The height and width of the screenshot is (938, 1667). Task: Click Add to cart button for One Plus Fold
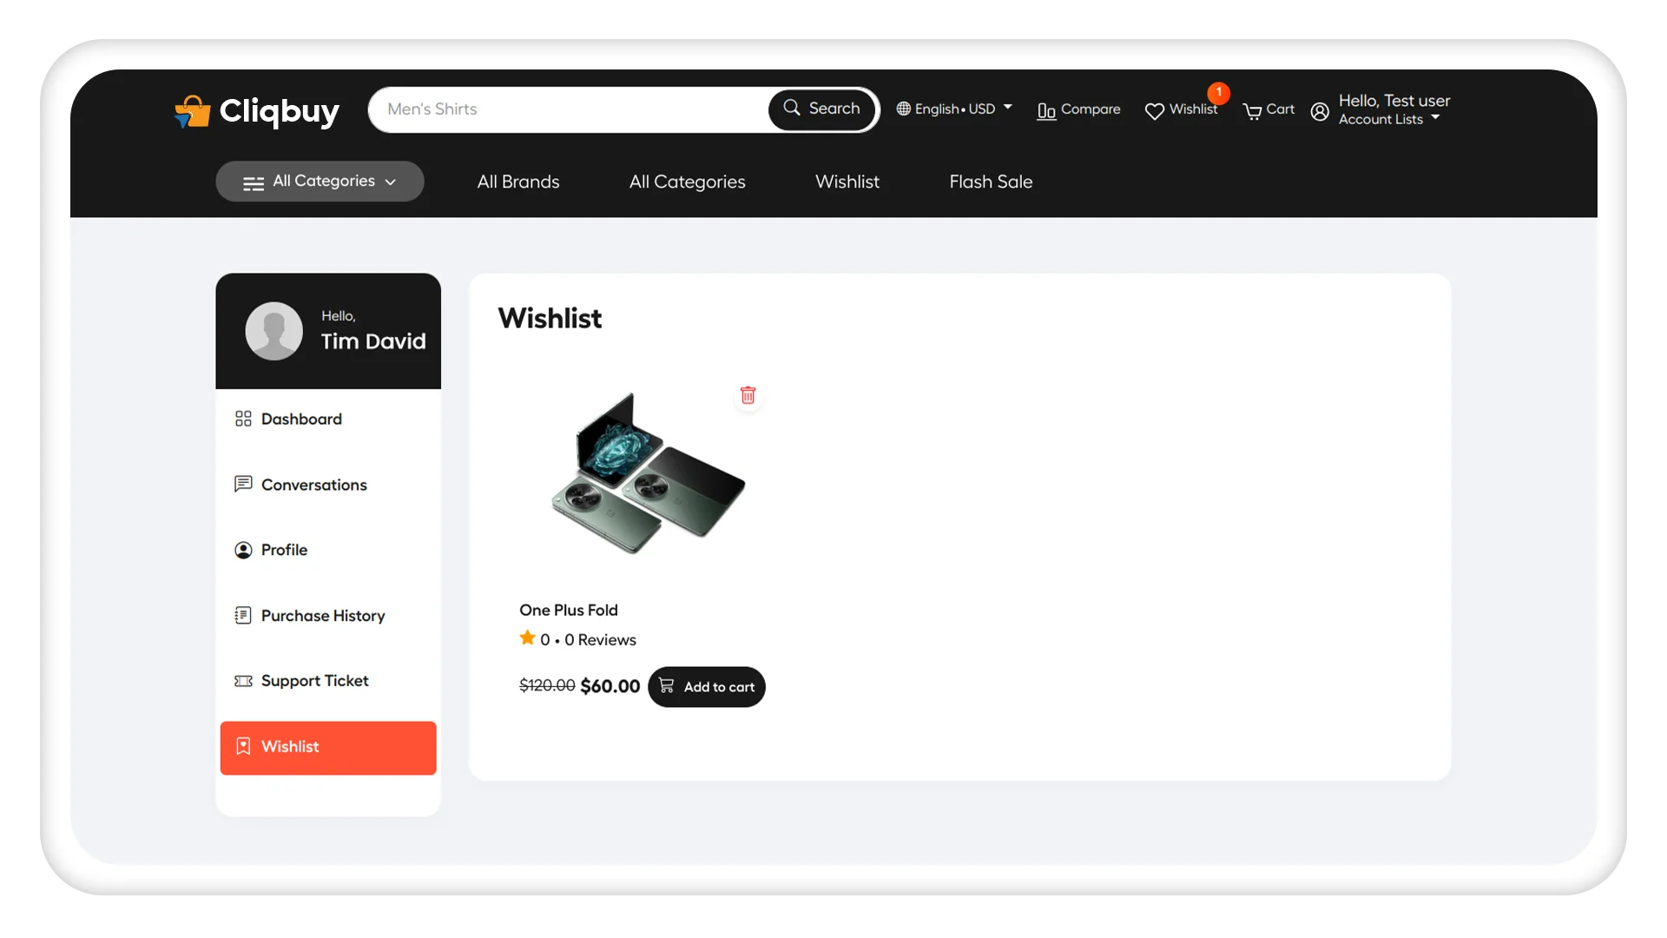pyautogui.click(x=707, y=686)
